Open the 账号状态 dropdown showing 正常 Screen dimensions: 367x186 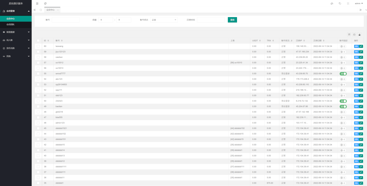[164, 20]
